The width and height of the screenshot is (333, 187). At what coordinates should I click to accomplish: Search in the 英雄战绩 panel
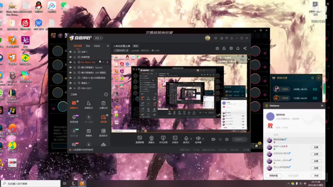(x=313, y=78)
